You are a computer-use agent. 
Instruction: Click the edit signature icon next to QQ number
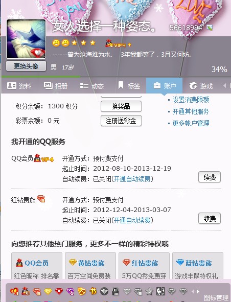pyautogui.click(x=210, y=28)
